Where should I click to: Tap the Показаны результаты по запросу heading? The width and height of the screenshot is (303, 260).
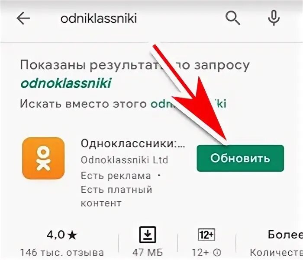tap(135, 65)
